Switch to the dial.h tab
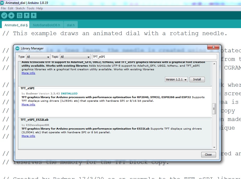241x179 pixels. [x=70, y=25]
